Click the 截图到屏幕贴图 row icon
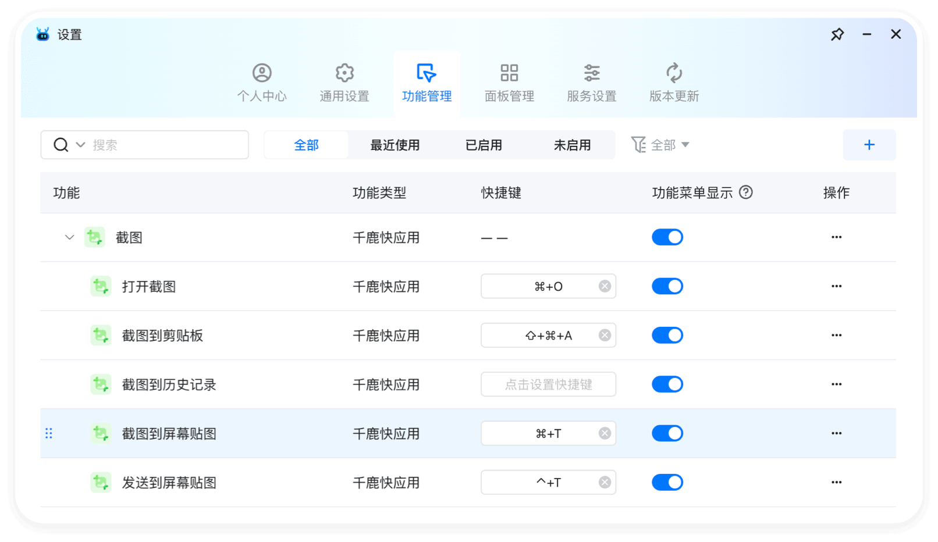This screenshot has height=542, width=938. (101, 433)
